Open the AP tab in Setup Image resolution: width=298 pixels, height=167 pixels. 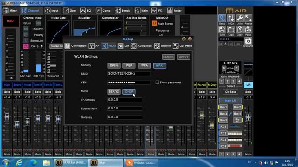point(94,46)
